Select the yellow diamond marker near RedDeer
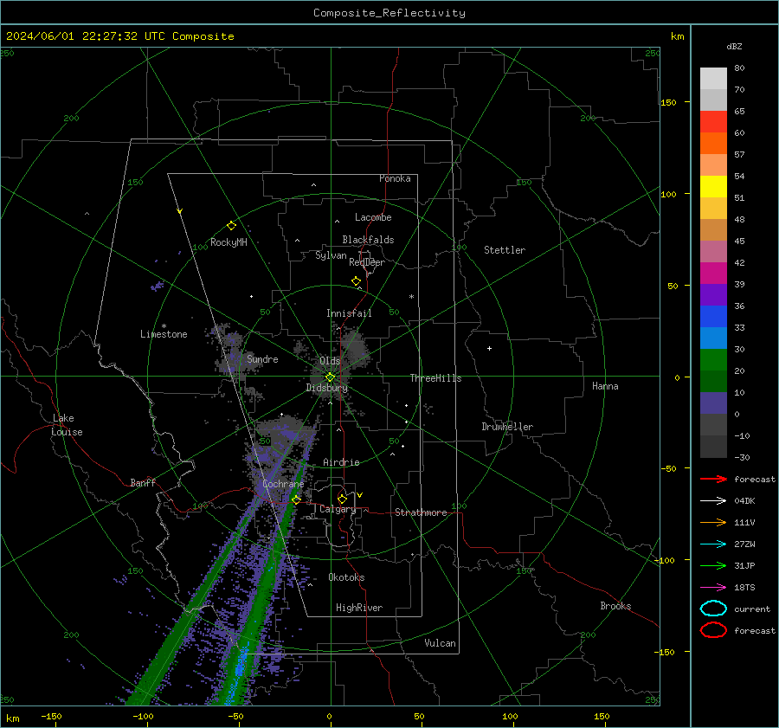 click(x=356, y=281)
